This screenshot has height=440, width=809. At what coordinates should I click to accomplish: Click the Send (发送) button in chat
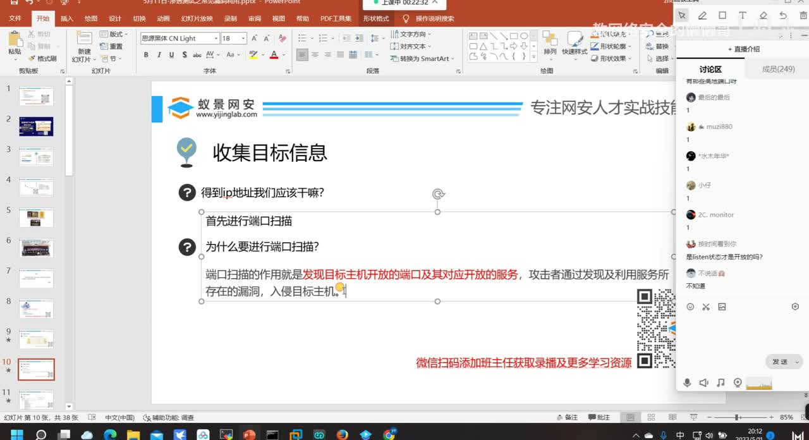(x=781, y=362)
